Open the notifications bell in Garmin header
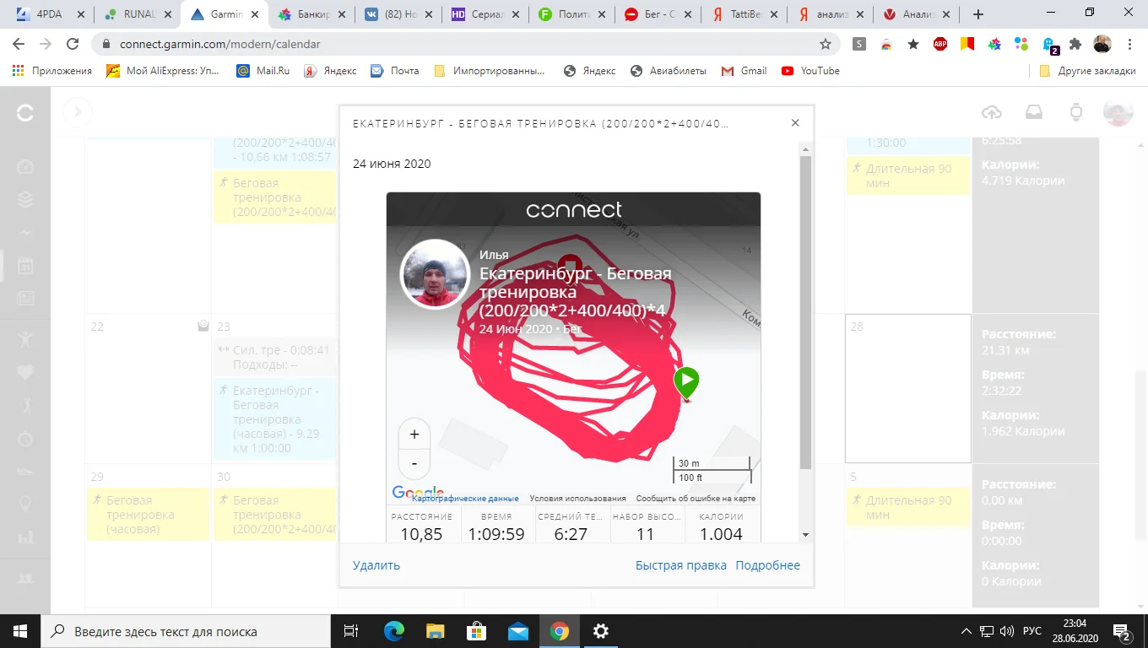 pos(1076,112)
